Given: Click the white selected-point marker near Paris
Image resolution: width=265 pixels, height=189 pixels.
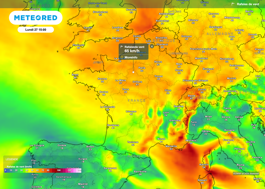Looking at the screenshot, I should pos(133,72).
